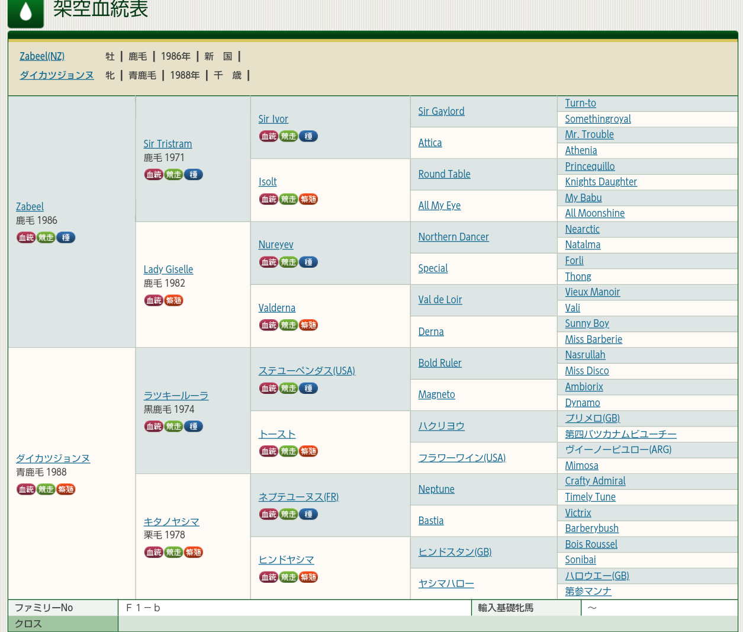Select the Round Table link
This screenshot has width=743, height=632.
(444, 174)
